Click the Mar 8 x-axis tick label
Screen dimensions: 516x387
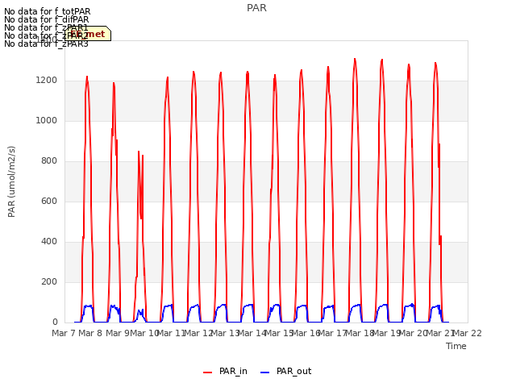click(x=91, y=333)
